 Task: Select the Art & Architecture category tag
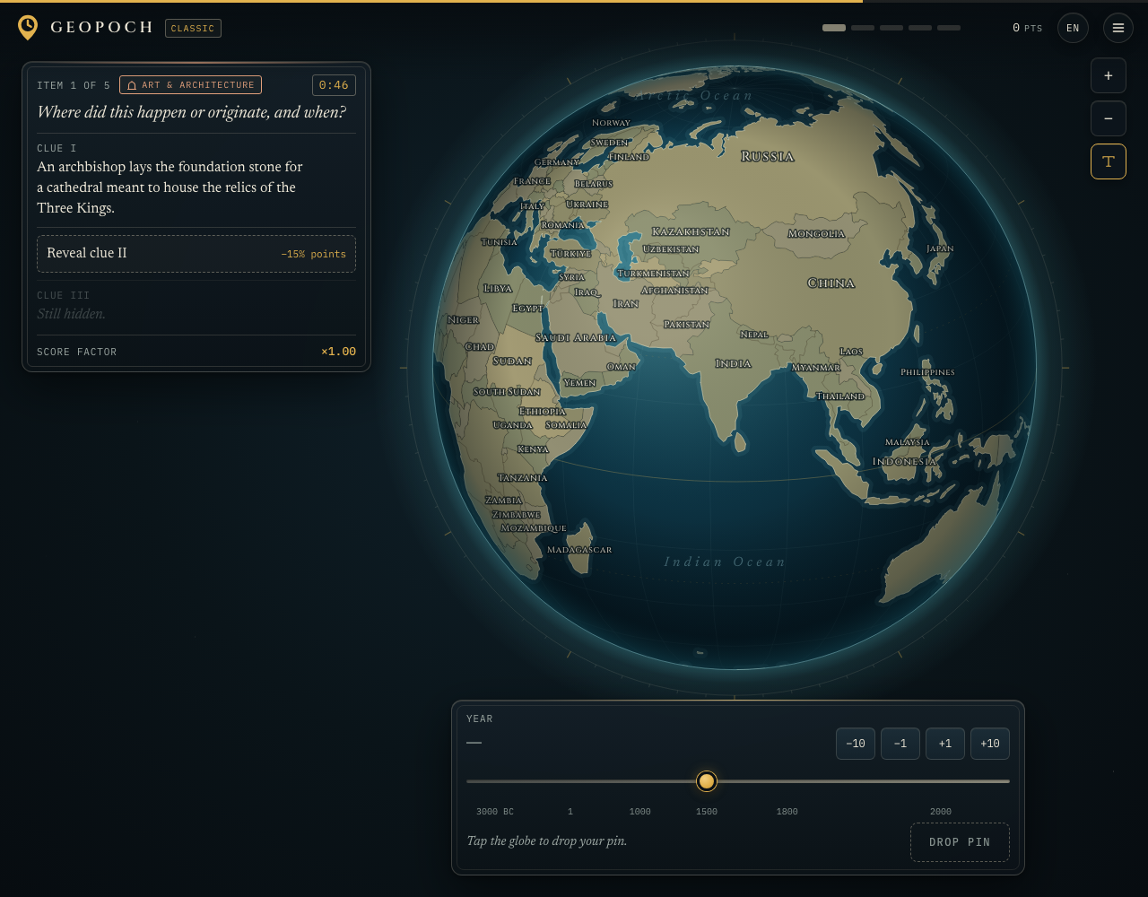coord(190,85)
